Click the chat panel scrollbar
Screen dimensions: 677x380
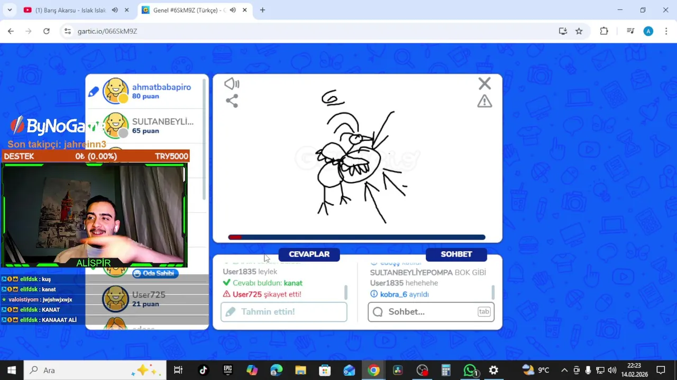click(x=493, y=292)
